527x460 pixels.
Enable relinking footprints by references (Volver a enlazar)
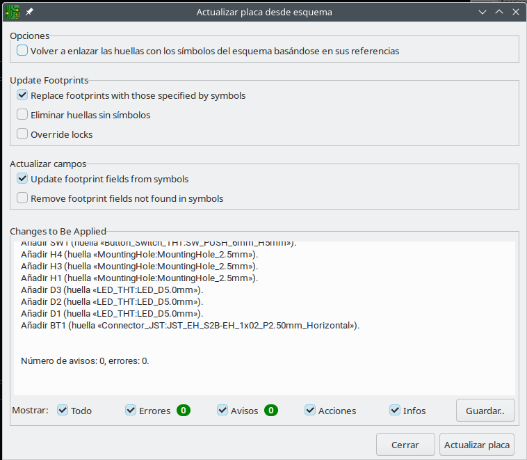[x=23, y=51]
